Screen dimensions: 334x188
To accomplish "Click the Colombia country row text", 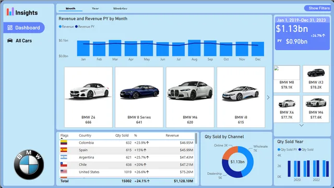I will tap(86, 143).
